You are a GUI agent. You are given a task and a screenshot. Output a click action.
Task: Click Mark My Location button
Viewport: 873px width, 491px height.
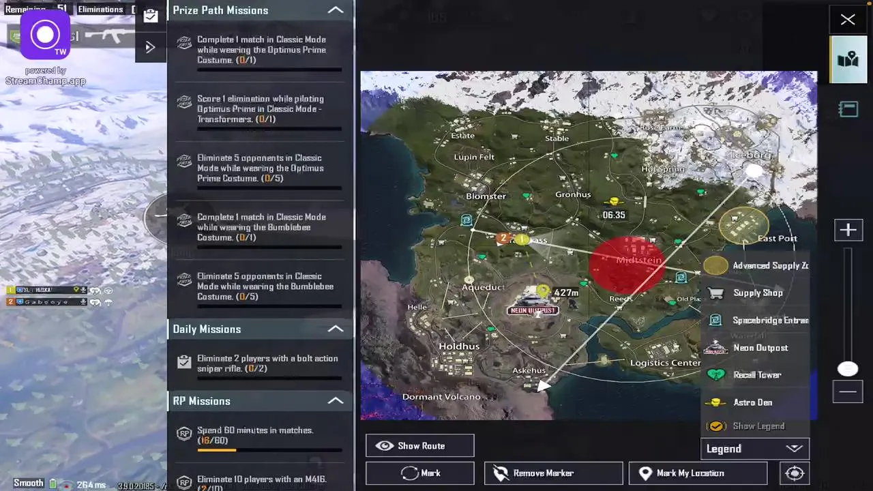coord(698,473)
